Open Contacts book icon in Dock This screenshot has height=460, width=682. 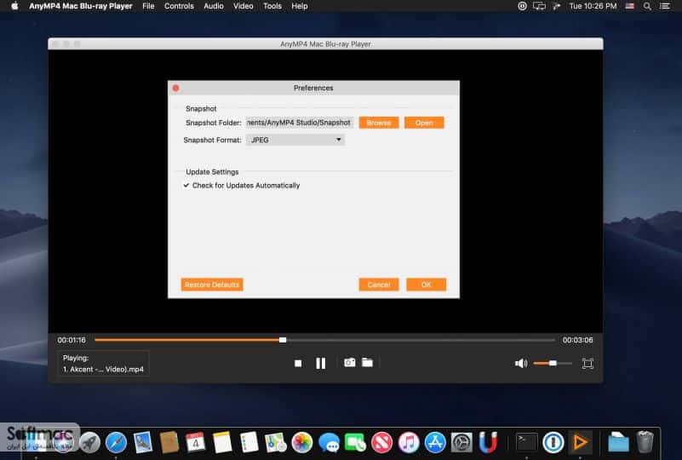pyautogui.click(x=169, y=443)
